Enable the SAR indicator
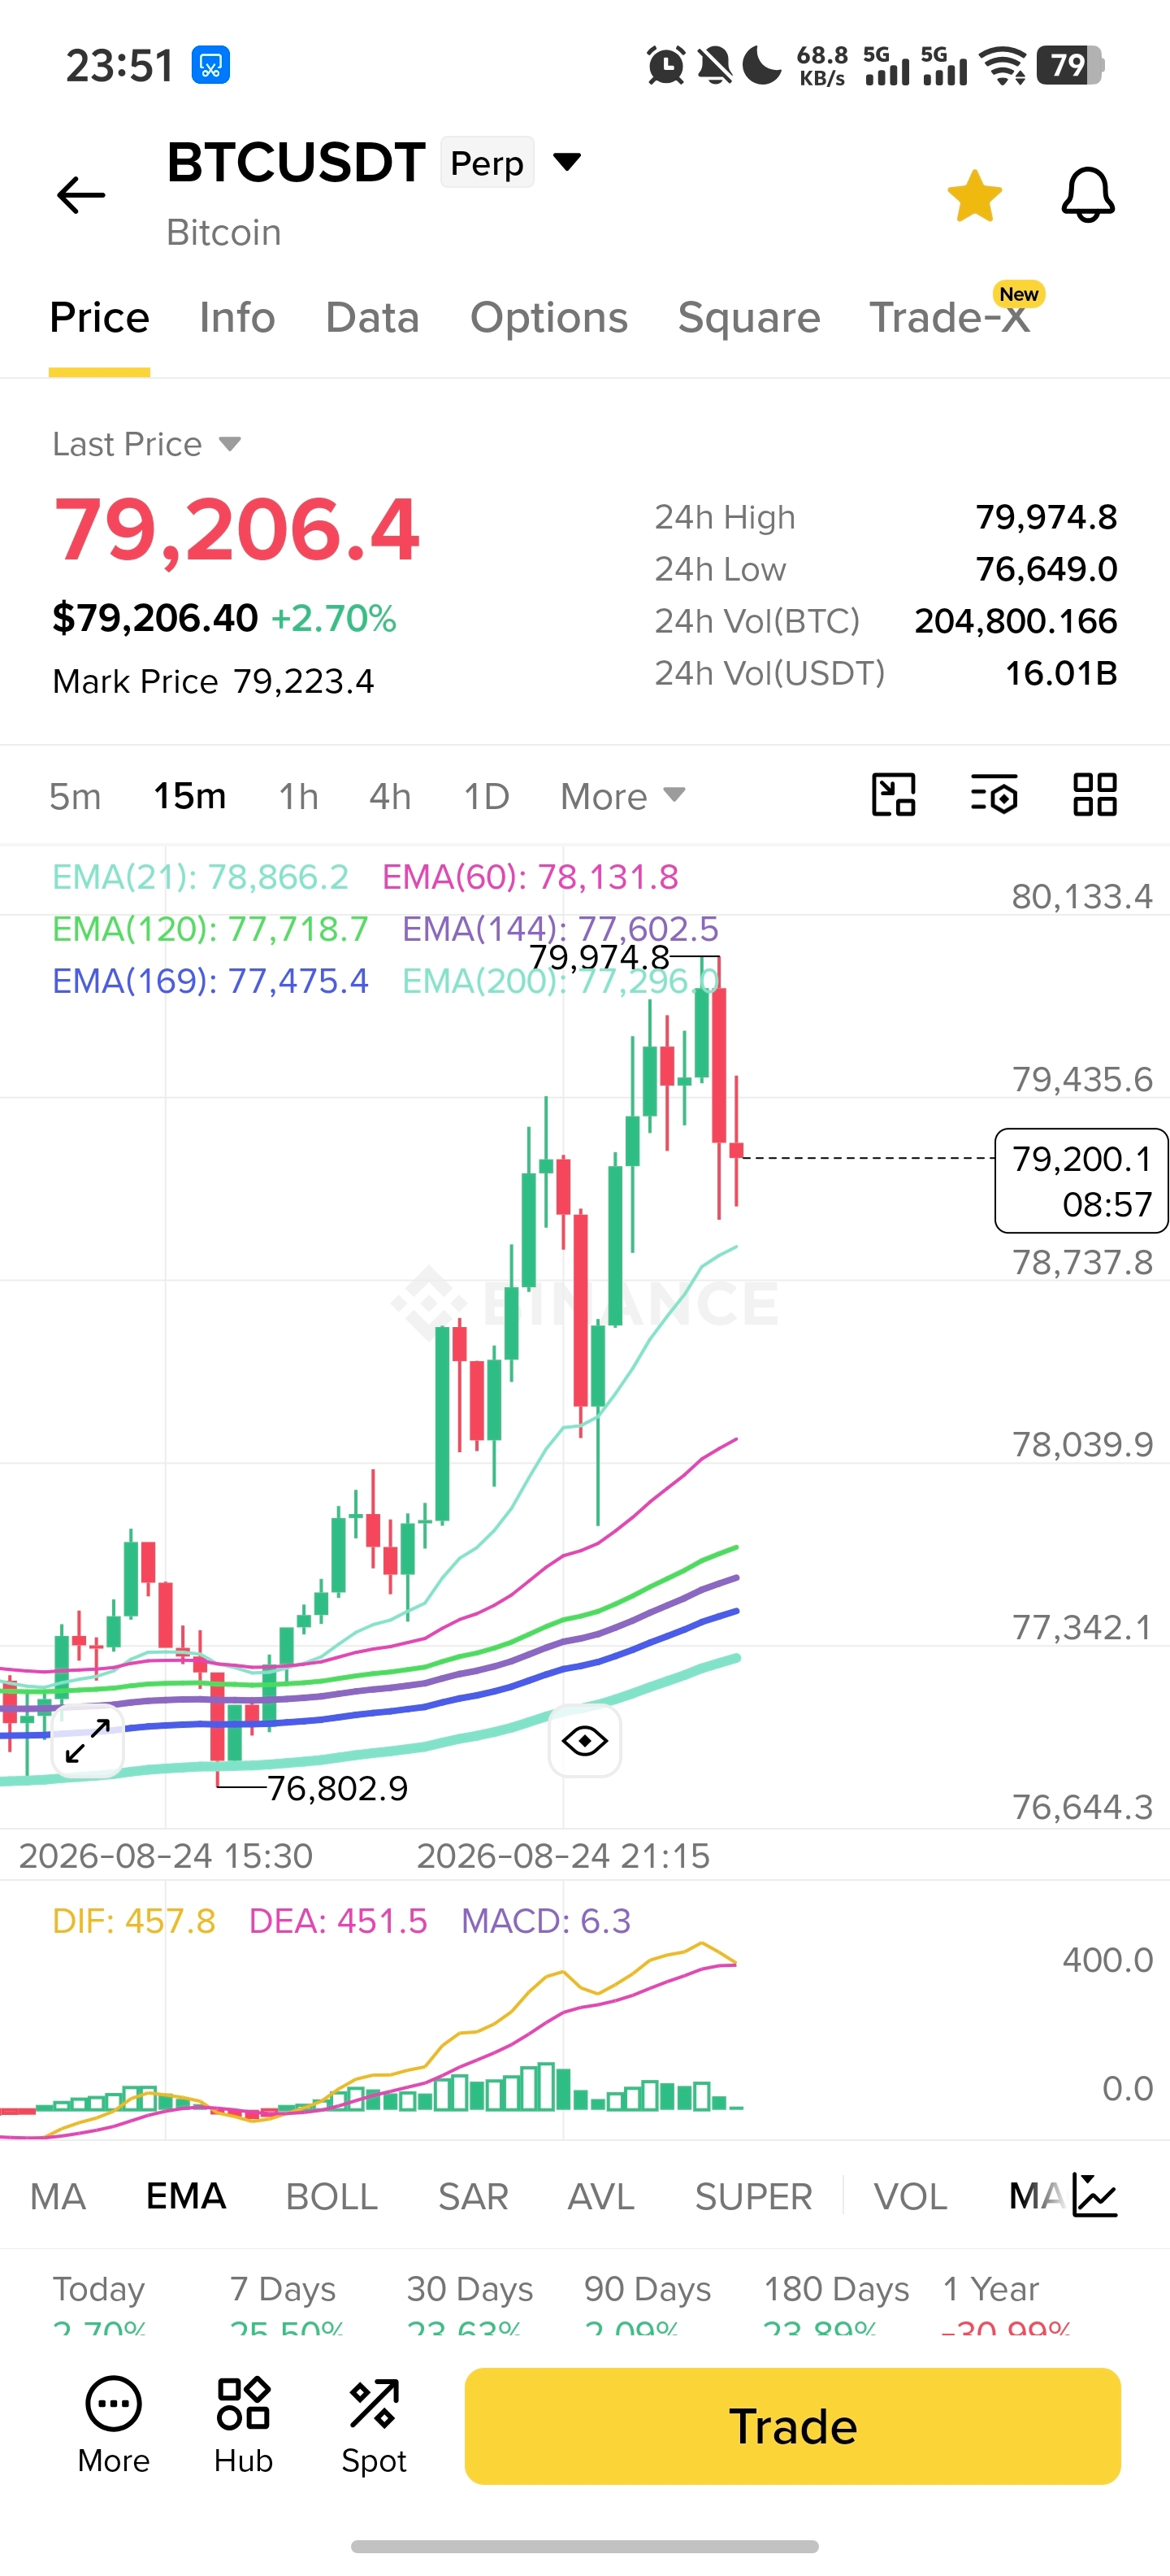 point(473,2197)
